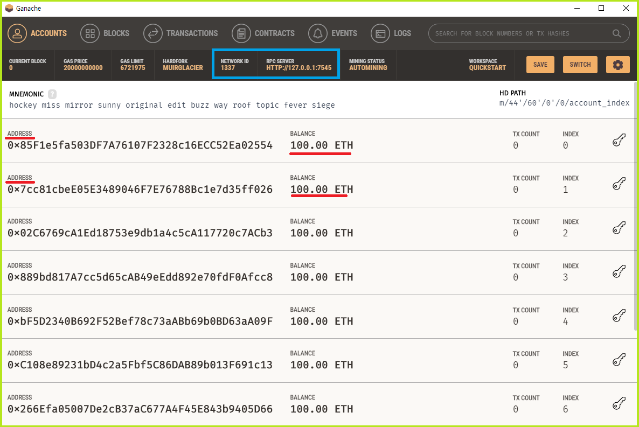Click the current block 0 value
639x427 pixels.
click(x=11, y=68)
